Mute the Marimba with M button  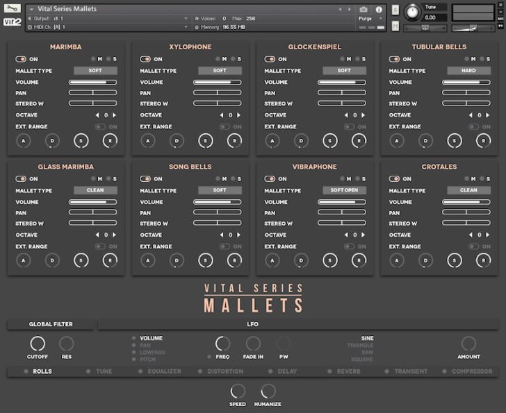tap(97, 59)
